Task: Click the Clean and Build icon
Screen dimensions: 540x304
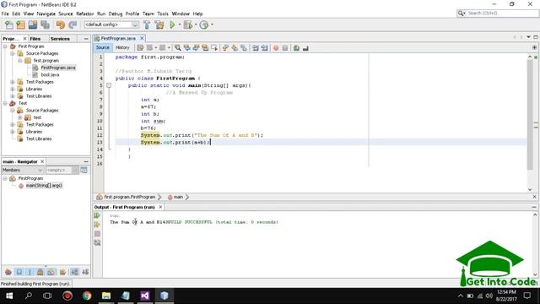Action: [159, 24]
